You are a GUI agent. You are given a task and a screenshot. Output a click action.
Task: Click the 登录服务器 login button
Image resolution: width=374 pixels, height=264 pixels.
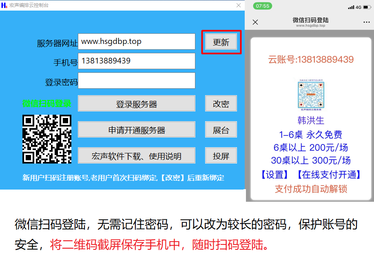(x=137, y=103)
